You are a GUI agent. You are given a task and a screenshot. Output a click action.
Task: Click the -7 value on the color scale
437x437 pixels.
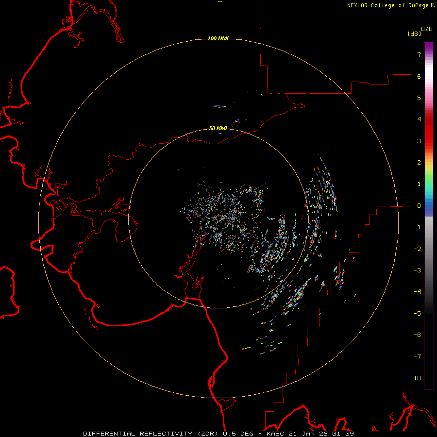[417, 356]
